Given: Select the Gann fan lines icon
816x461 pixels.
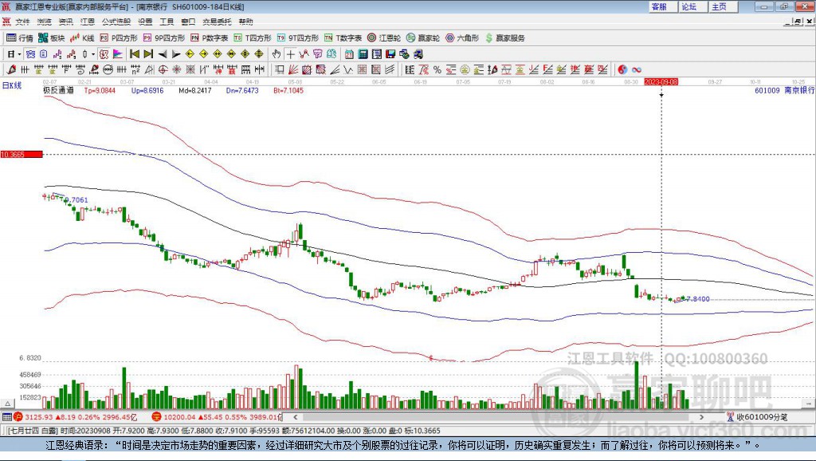Looking at the screenshot, I should click(292, 69).
